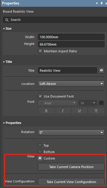This screenshot has width=107, height=188.
Task: Open the Rotation dropdown
Action: click(71, 132)
